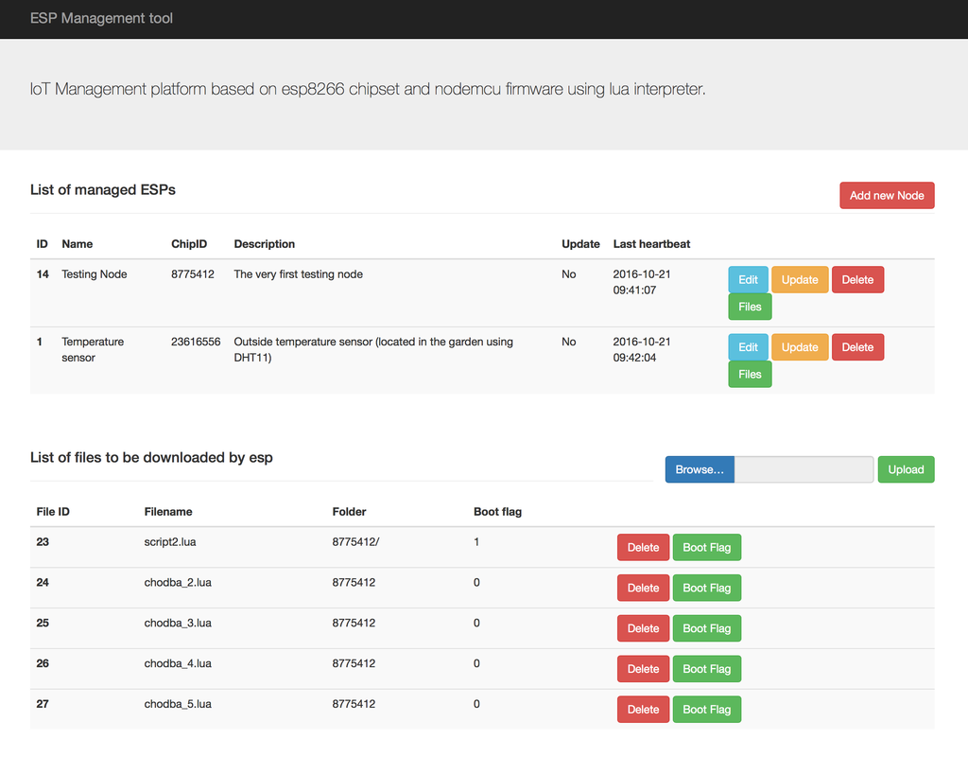This screenshot has height=757, width=968.
Task: Open Files for the Testing Node
Action: (750, 307)
